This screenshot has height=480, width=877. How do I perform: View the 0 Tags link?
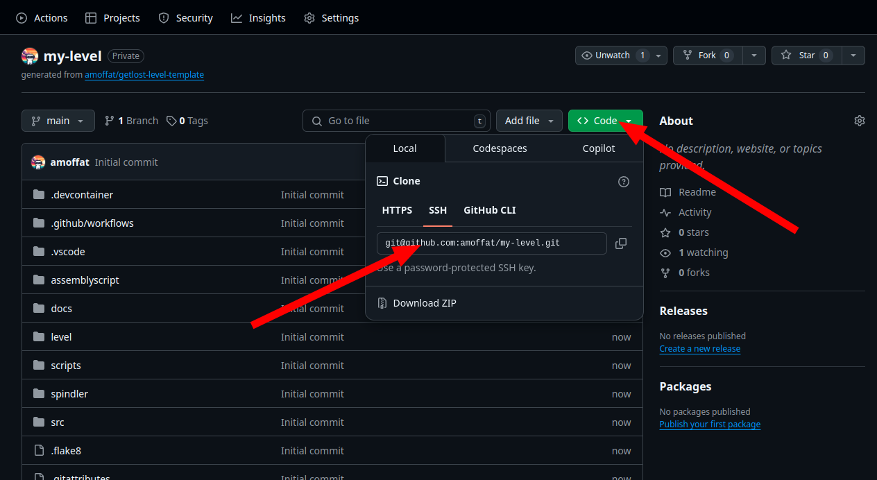click(x=187, y=121)
